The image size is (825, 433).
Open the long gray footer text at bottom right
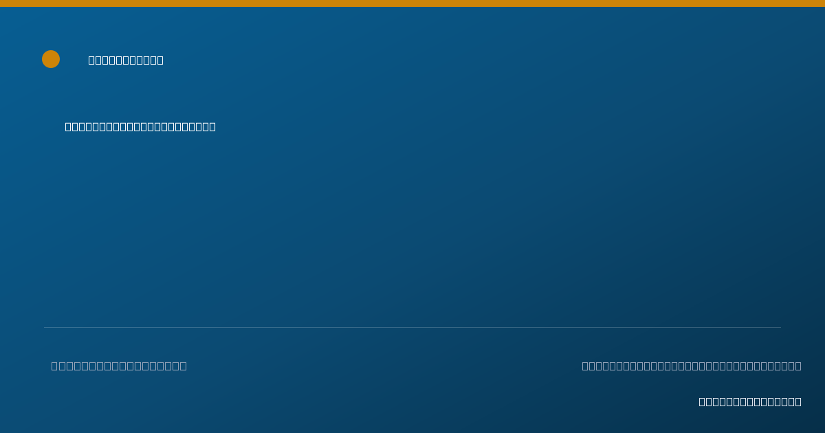(x=692, y=366)
